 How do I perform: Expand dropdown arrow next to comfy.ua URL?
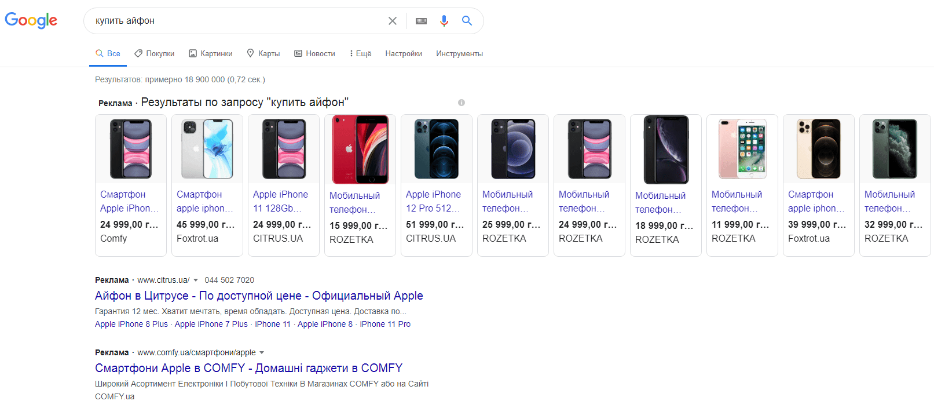pyautogui.click(x=262, y=353)
